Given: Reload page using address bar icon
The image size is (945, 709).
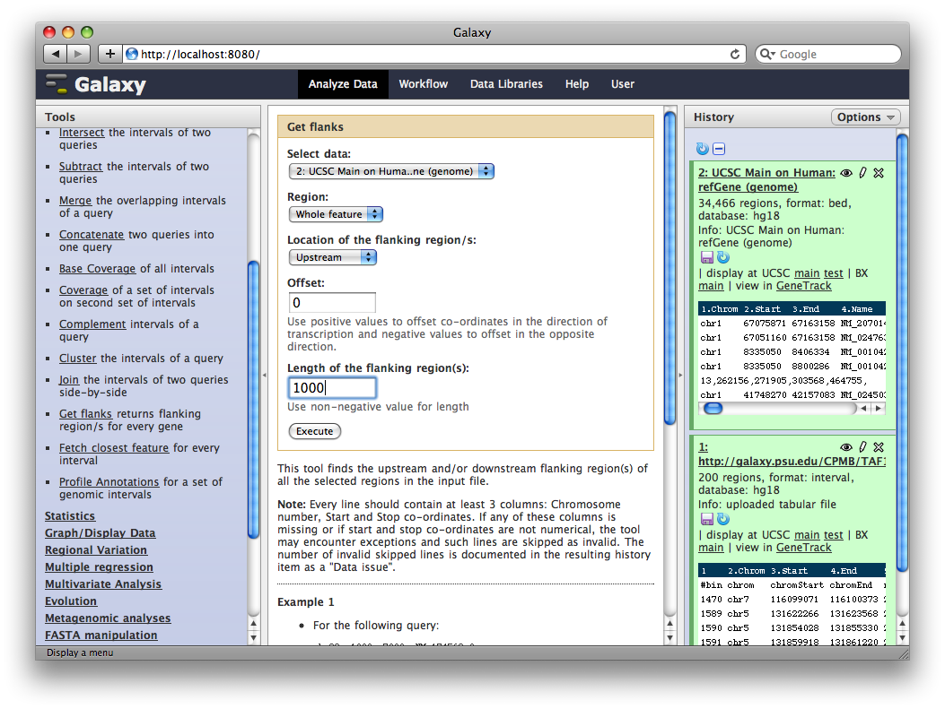Looking at the screenshot, I should click(735, 54).
